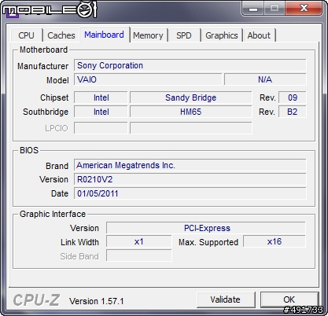Click the disabled maximize button
Image resolution: width=328 pixels, height=316 pixels.
click(x=275, y=9)
